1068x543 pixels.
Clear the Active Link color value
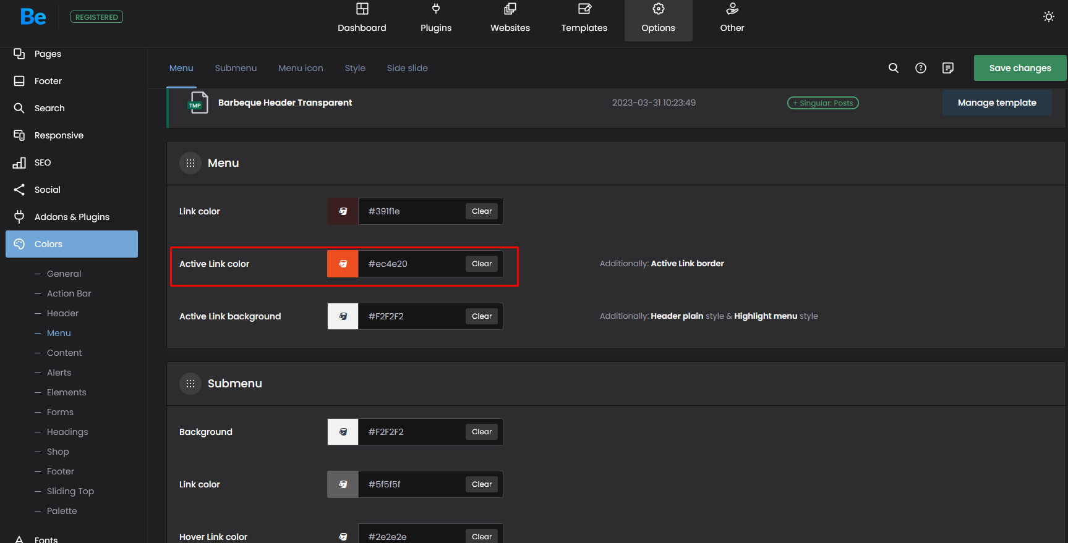click(x=482, y=264)
